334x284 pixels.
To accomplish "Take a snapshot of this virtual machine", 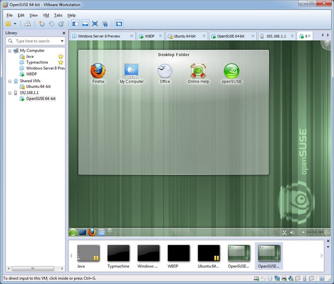I will coord(41,24).
